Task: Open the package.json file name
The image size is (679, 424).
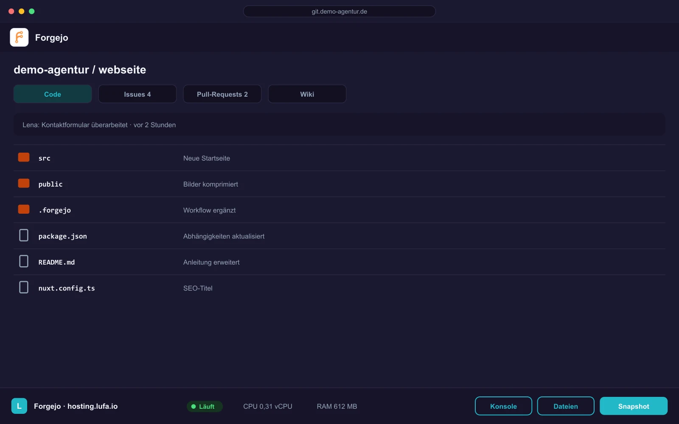Action: pos(63,236)
